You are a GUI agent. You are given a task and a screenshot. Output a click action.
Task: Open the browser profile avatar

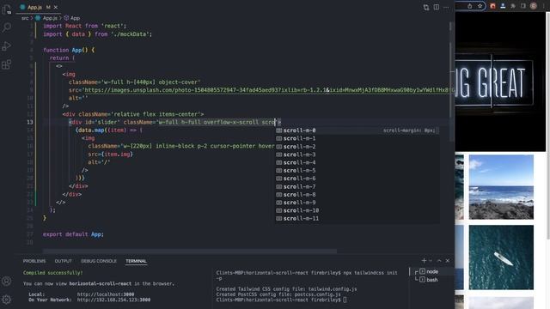(534, 6)
